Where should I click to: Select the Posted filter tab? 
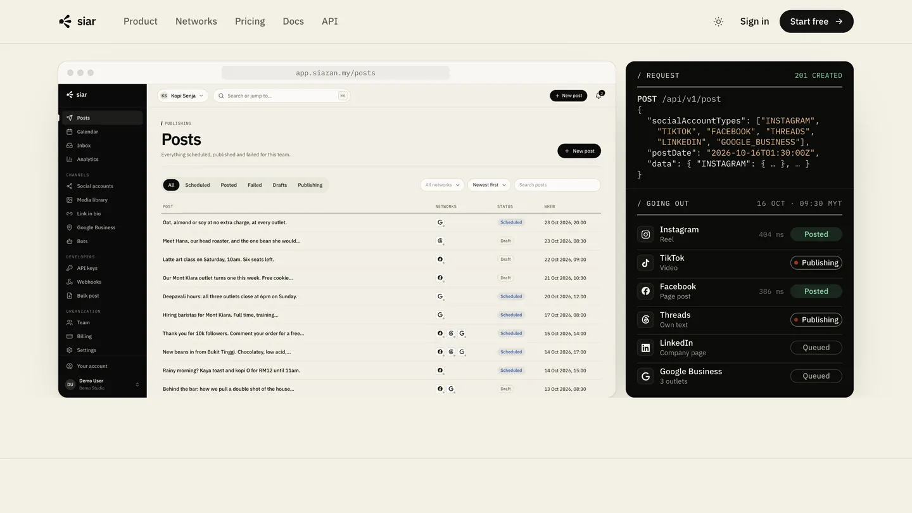click(229, 185)
